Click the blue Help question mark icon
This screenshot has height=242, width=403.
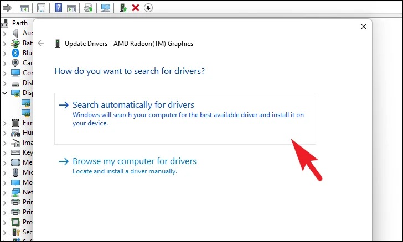pos(58,8)
